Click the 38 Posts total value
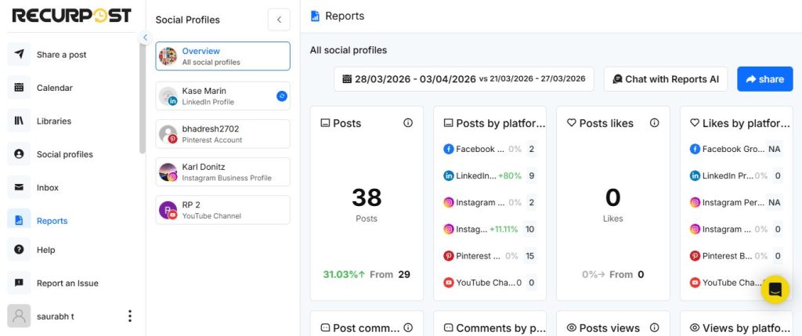This screenshot has width=802, height=336. [x=367, y=197]
